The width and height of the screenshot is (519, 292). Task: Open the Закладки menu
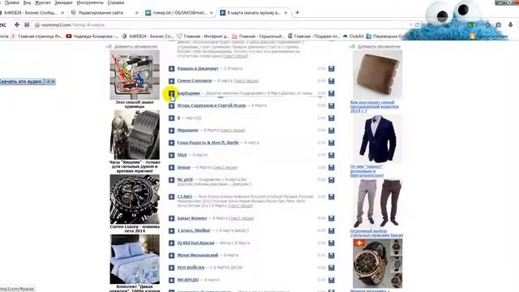click(63, 2)
